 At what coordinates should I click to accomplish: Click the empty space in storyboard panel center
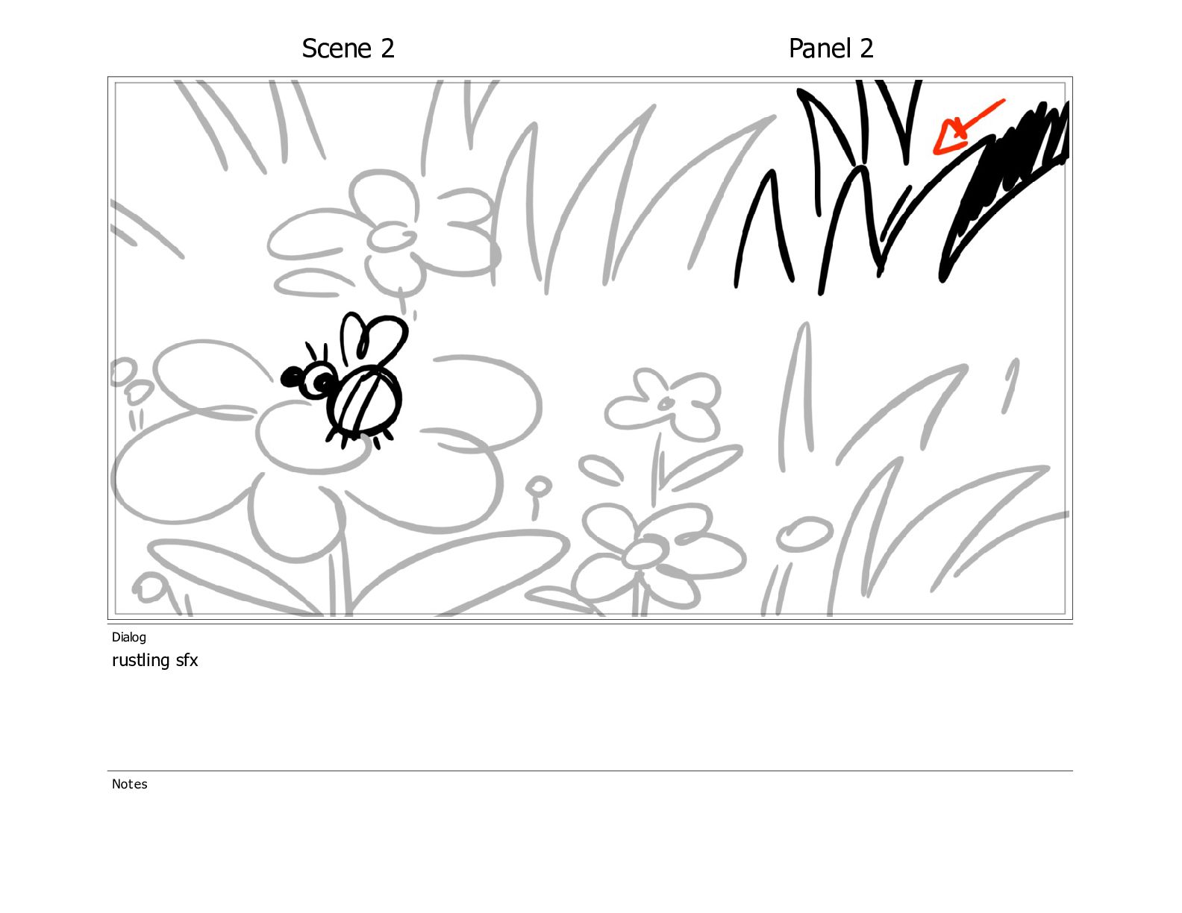coord(597,328)
